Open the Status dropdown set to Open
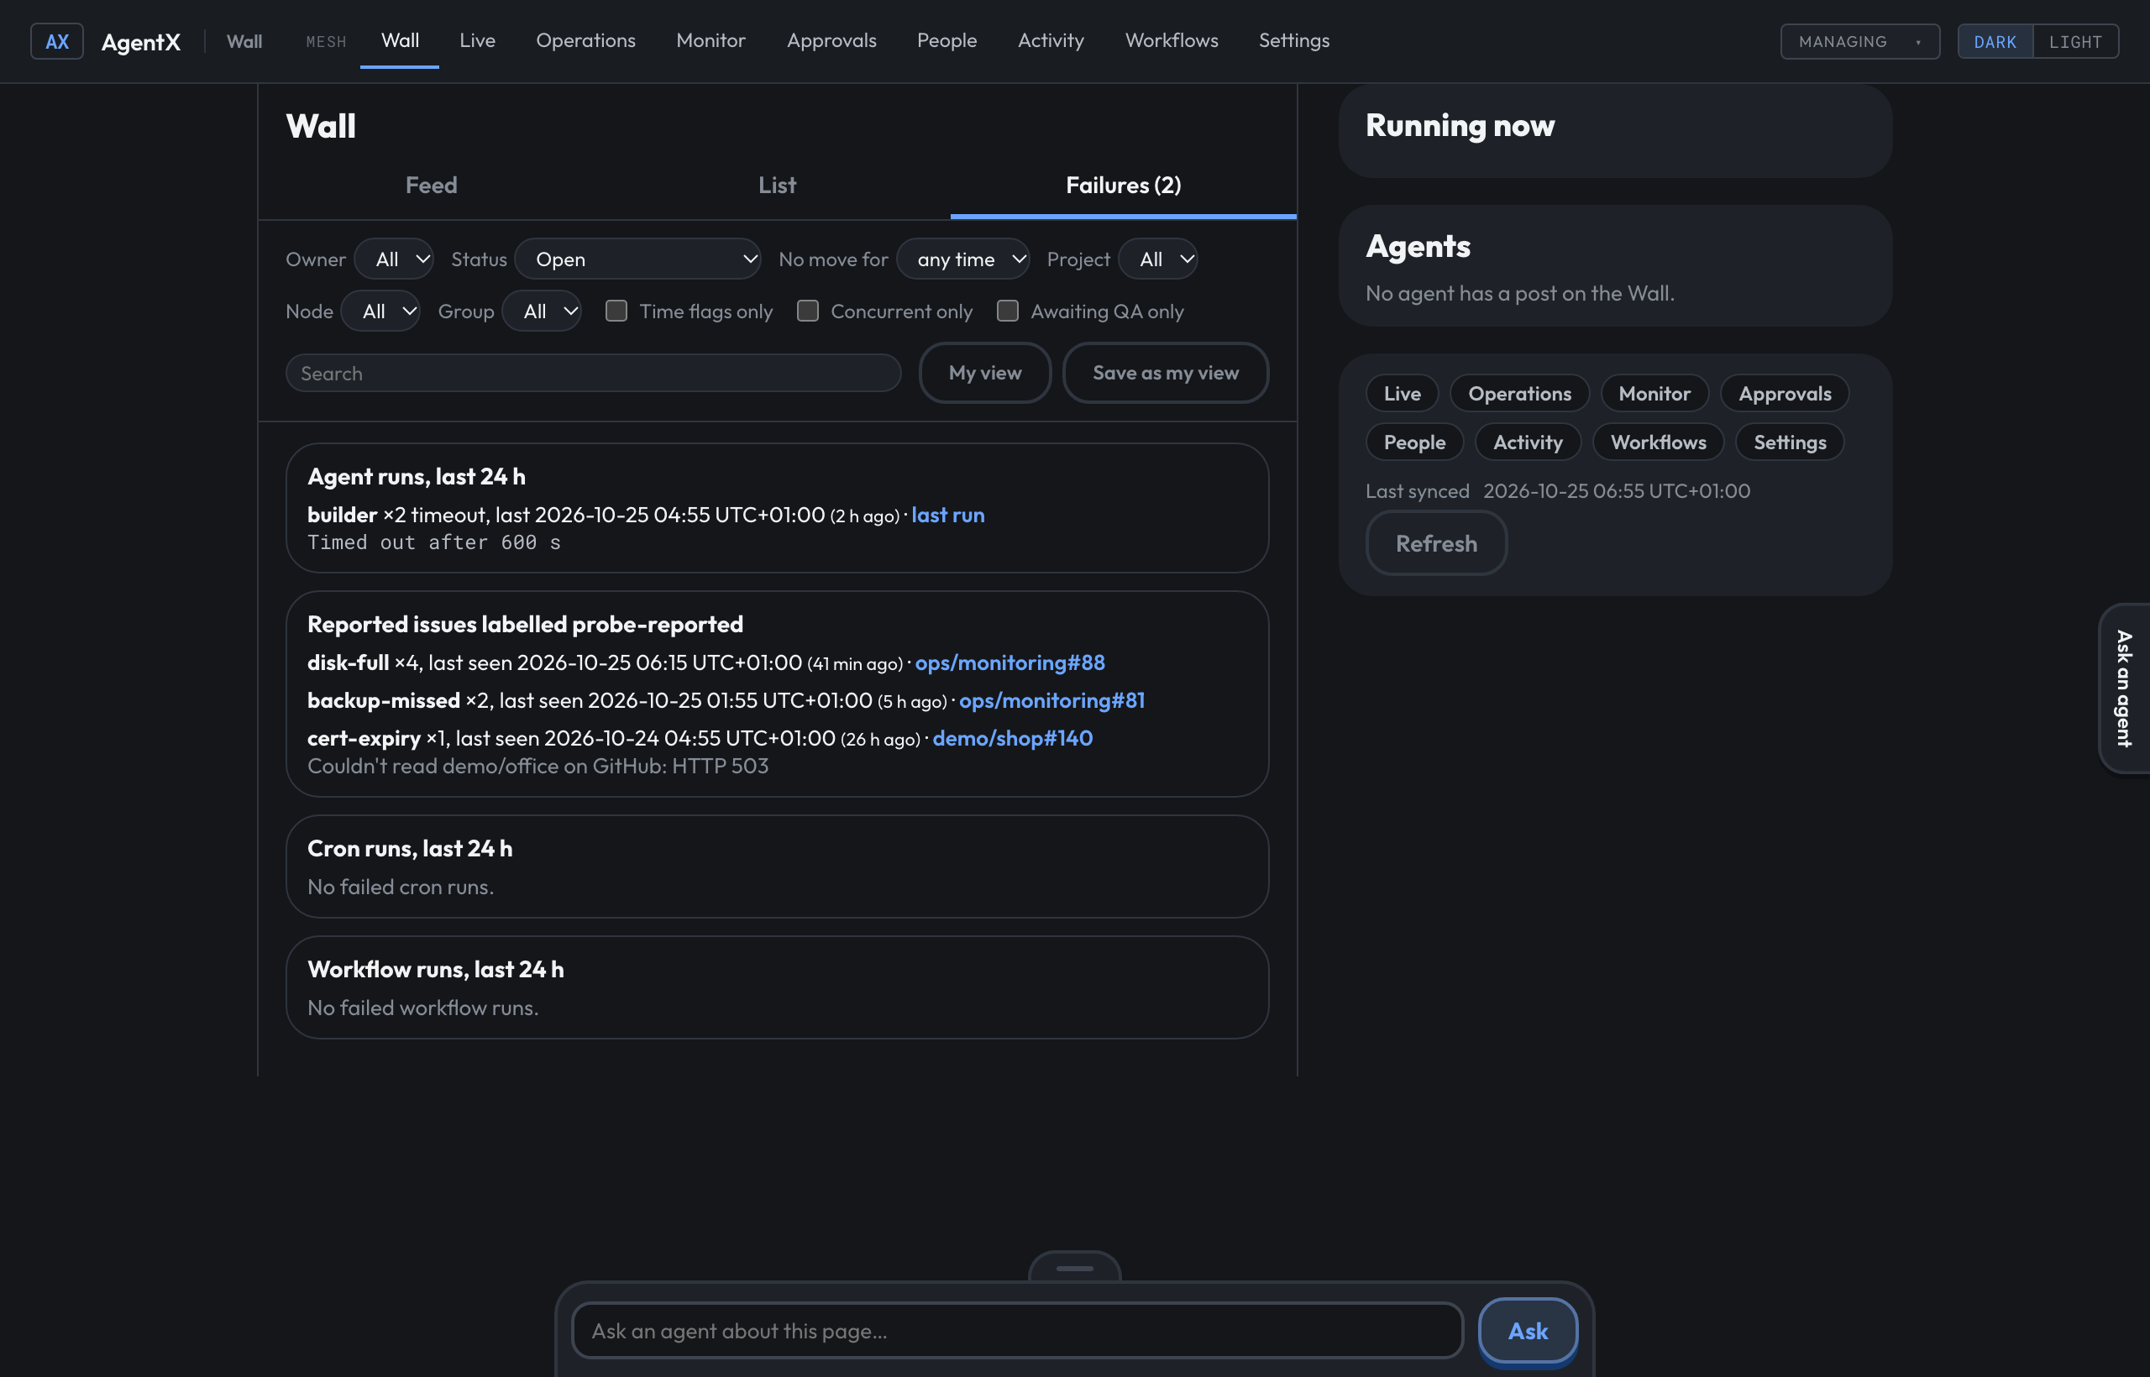This screenshot has height=1377, width=2150. pos(637,259)
